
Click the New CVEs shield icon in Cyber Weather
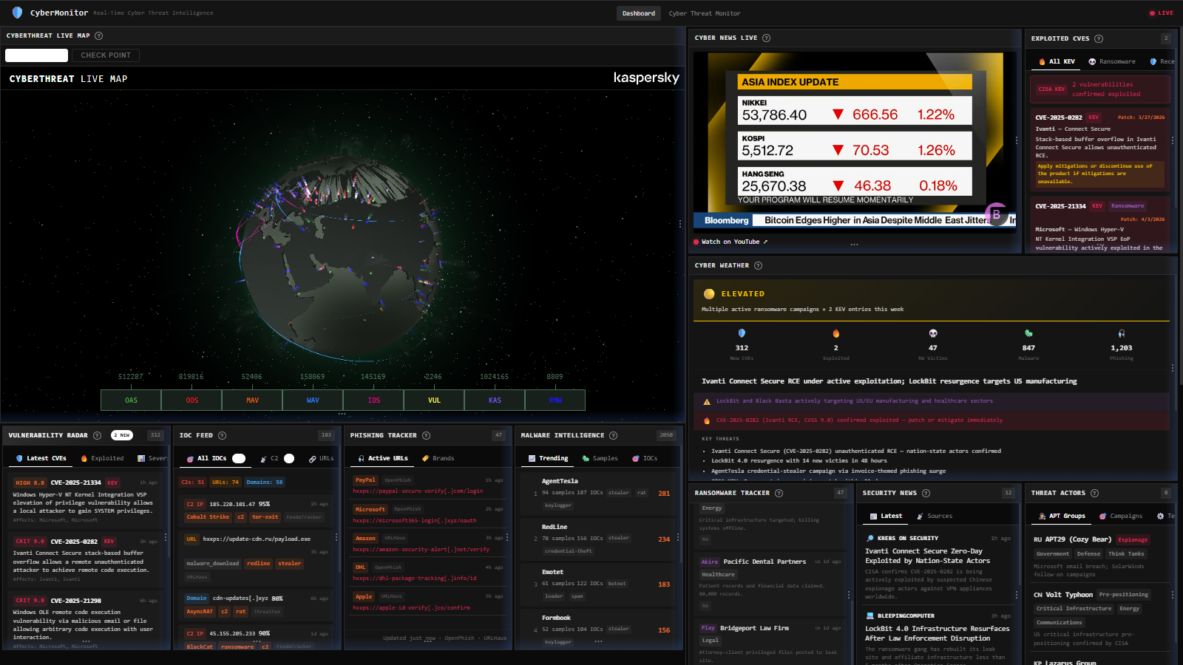[x=742, y=333]
